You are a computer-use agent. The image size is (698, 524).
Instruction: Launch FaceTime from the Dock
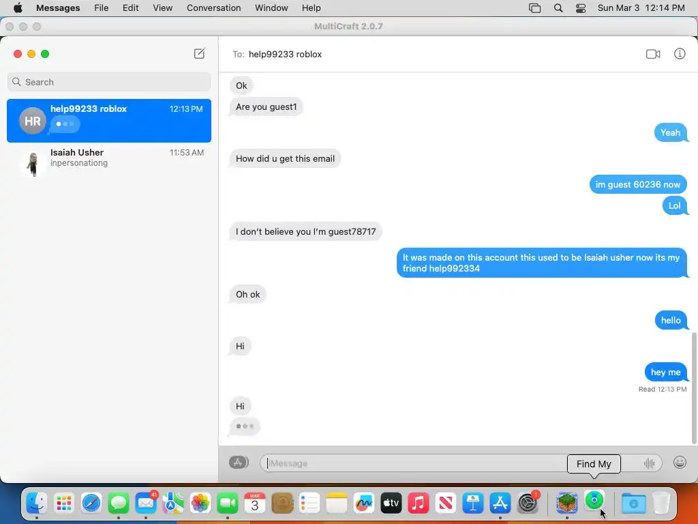[x=228, y=504]
